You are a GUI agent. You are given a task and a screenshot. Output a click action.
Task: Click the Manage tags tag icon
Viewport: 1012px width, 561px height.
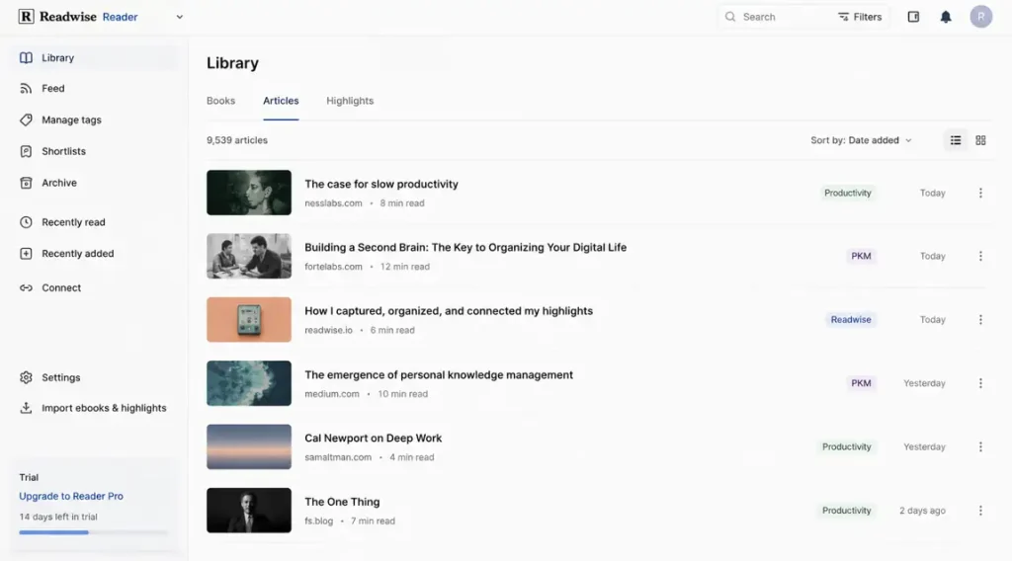(26, 120)
